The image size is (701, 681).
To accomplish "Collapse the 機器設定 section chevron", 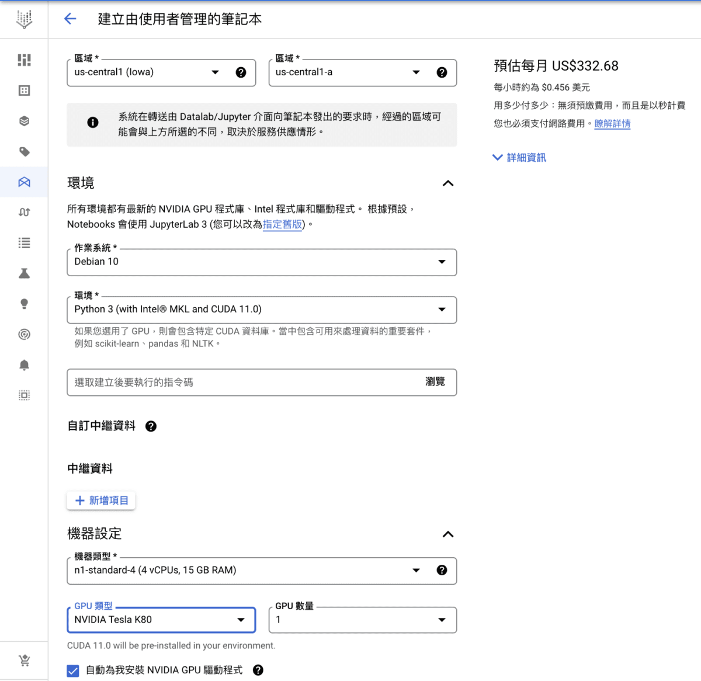I will (x=447, y=534).
